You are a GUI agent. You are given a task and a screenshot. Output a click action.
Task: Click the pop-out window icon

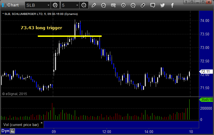[192, 2]
